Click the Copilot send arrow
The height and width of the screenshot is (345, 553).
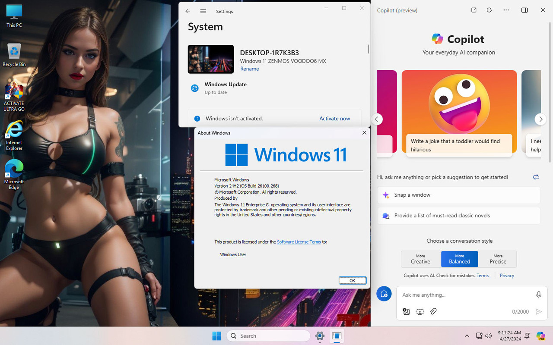pyautogui.click(x=538, y=311)
